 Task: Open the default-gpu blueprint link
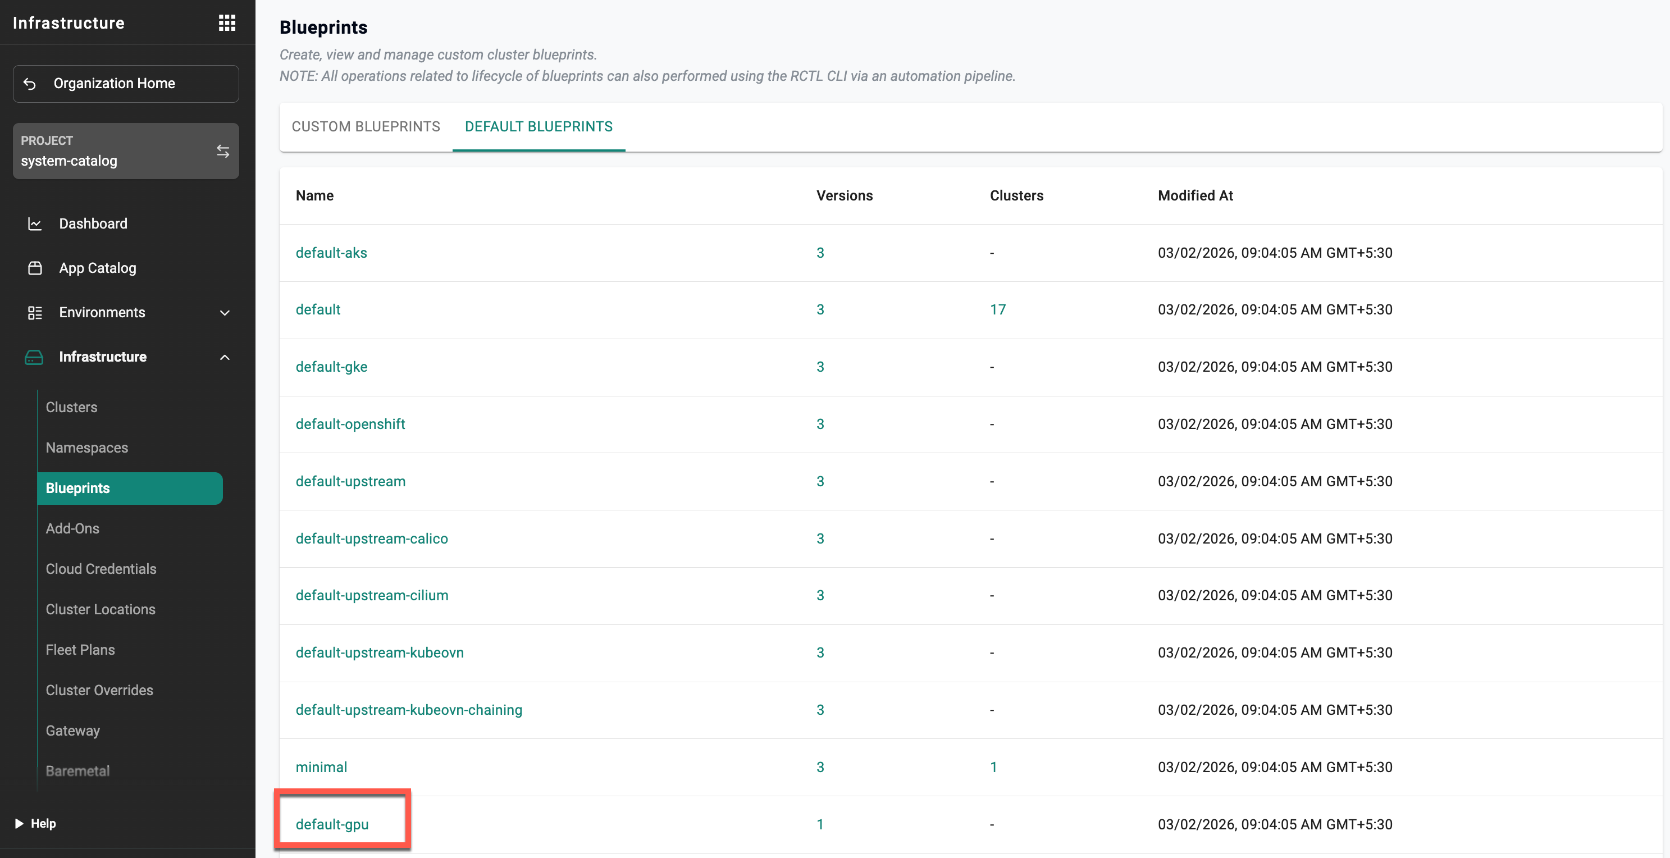point(332,824)
